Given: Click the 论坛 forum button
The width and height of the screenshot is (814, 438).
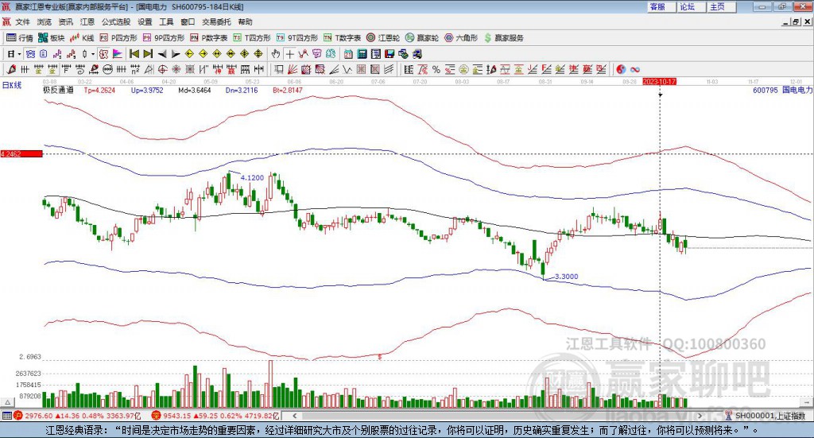Looking at the screenshot, I should [691, 6].
